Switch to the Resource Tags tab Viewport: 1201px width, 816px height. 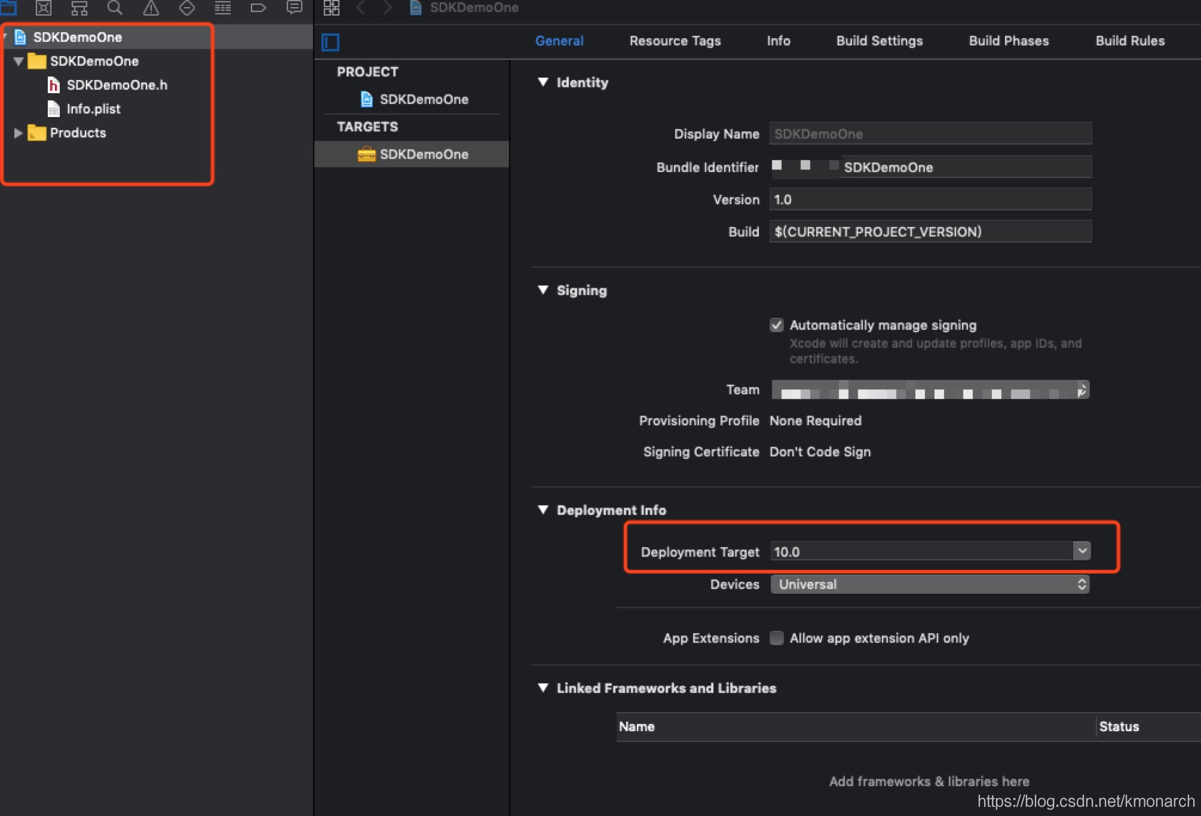point(675,41)
